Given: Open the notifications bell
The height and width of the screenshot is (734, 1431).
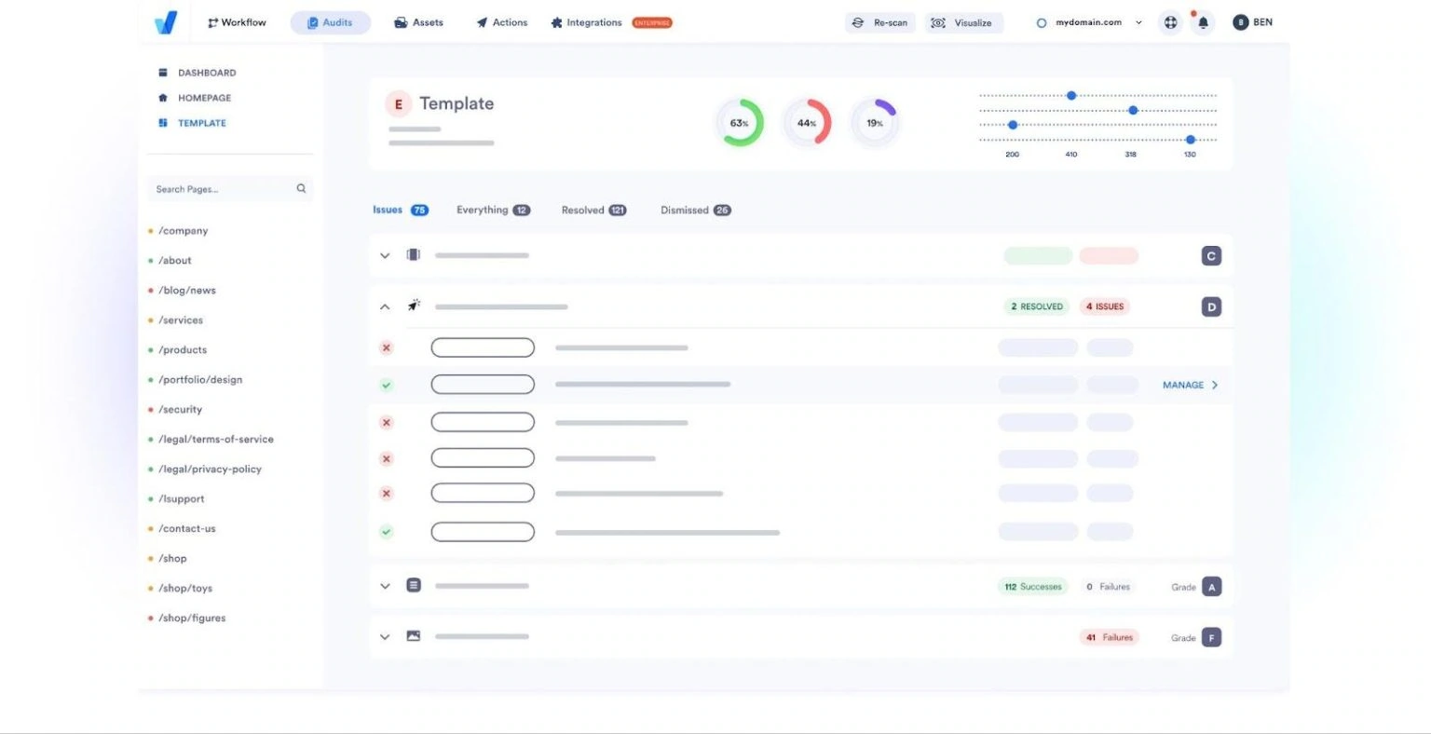Looking at the screenshot, I should pos(1203,22).
